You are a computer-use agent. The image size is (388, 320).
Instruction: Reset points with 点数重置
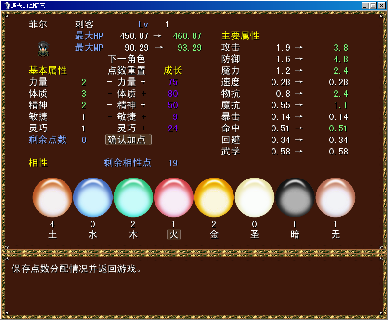point(127,70)
